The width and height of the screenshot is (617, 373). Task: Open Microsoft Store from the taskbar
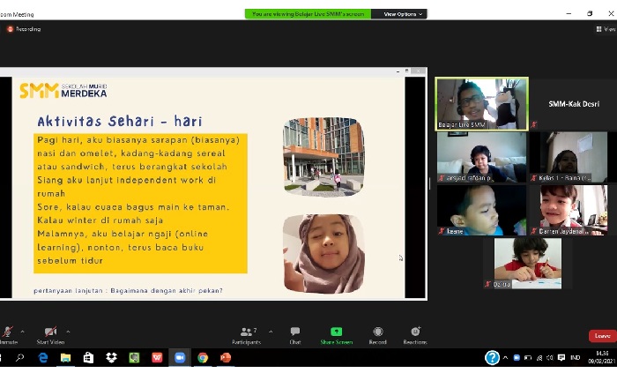pos(88,357)
